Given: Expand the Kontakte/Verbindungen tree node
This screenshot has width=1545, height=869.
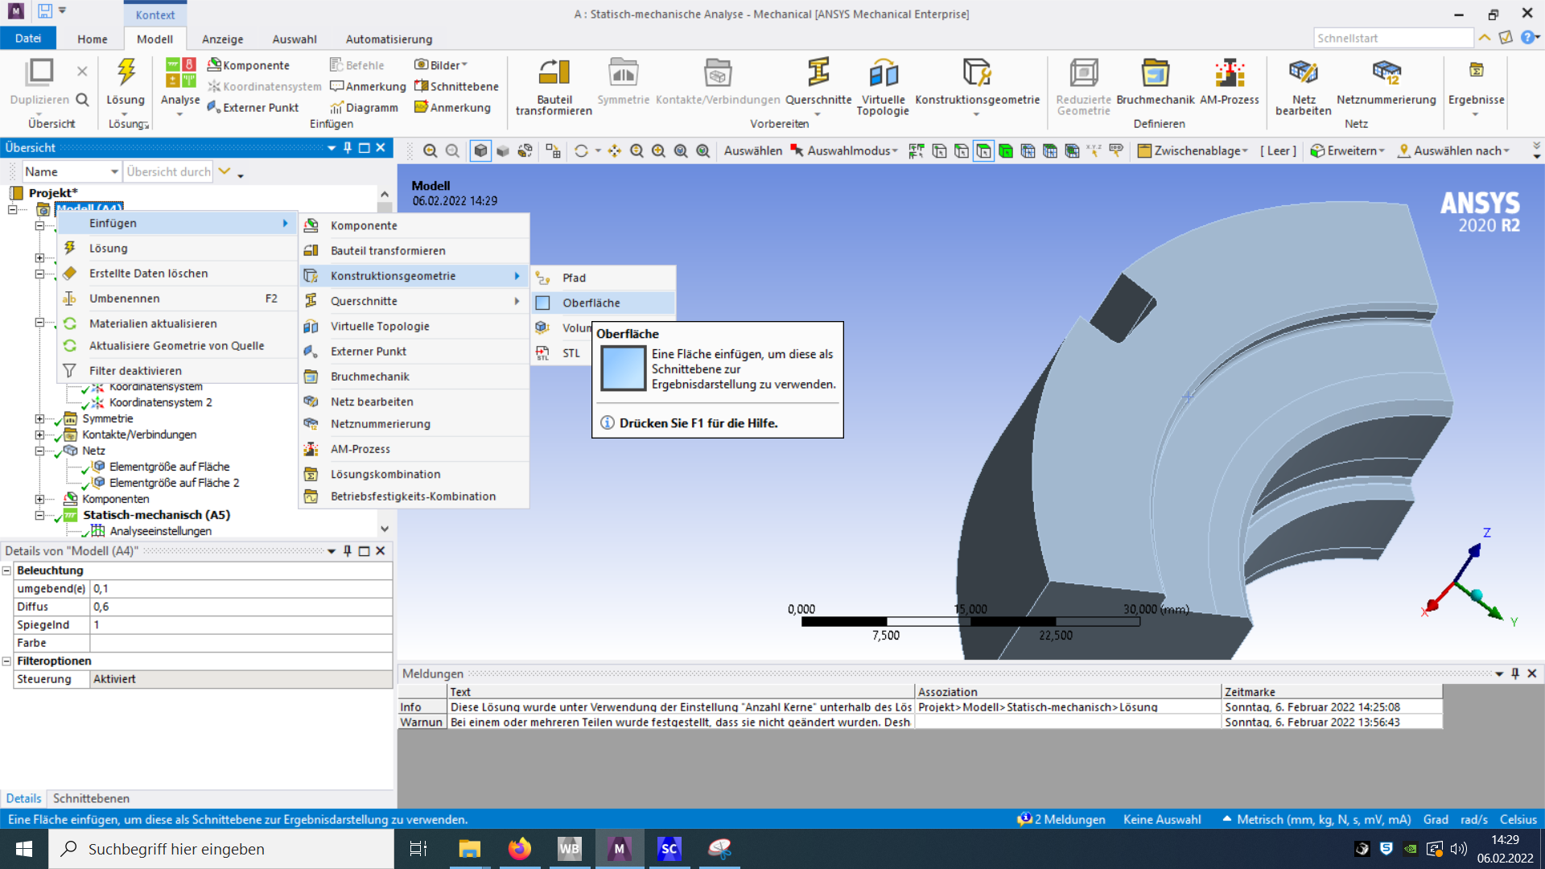Looking at the screenshot, I should [39, 434].
